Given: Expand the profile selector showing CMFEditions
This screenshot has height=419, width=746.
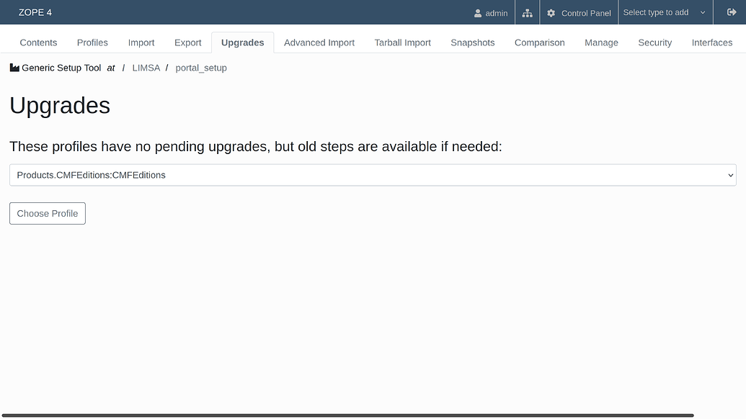Looking at the screenshot, I should click(372, 175).
